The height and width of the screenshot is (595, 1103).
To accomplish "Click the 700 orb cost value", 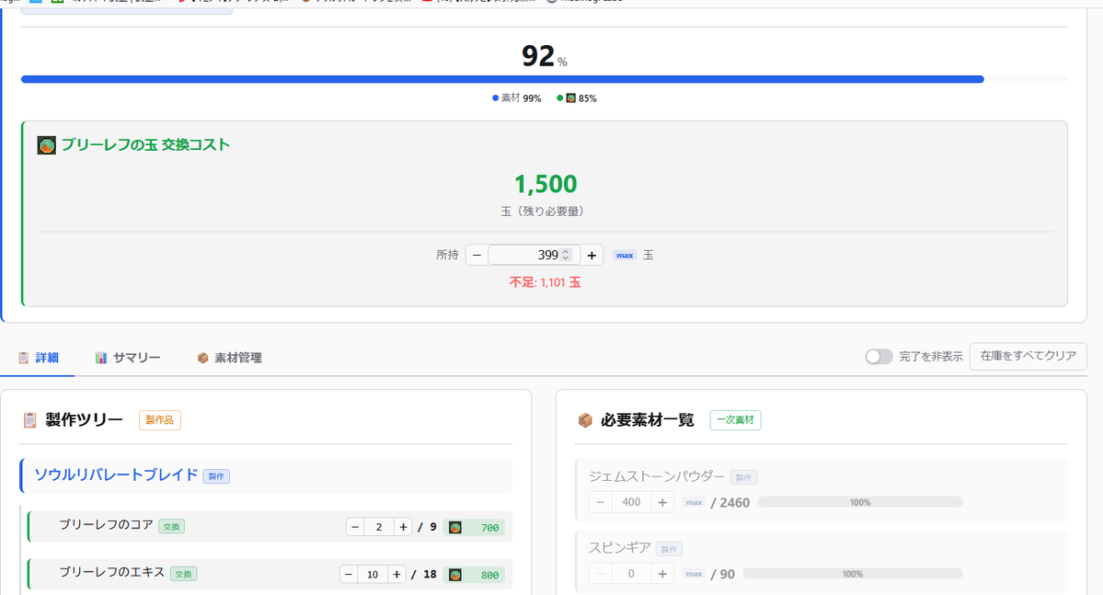I will tap(489, 528).
